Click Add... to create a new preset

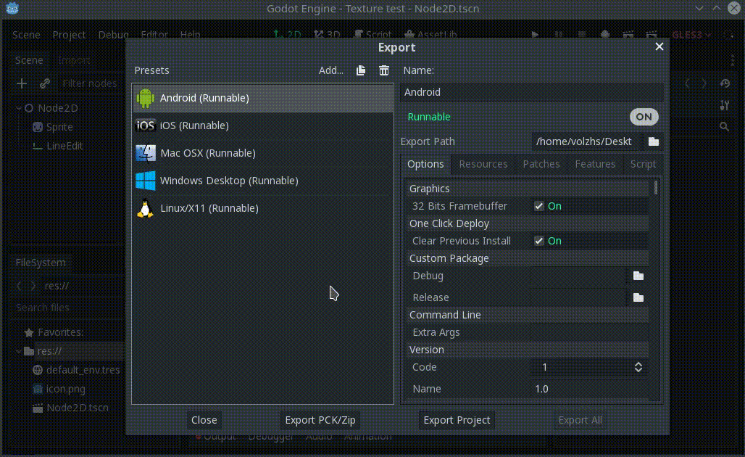click(x=331, y=70)
